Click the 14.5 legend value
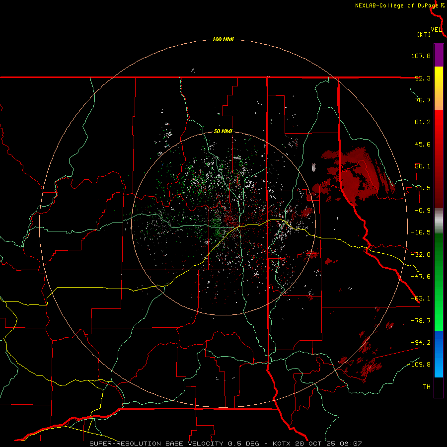Image resolution: width=447 pixels, height=447 pixels. click(423, 188)
